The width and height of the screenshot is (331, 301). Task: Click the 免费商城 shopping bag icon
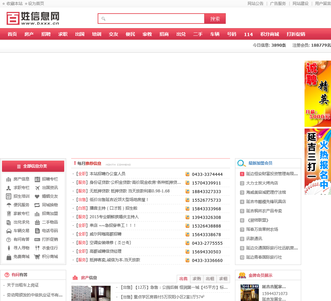(x=9, y=257)
